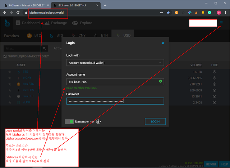Star the ZEPH asset row
Image resolution: width=230 pixels, height=168 pixels.
point(10,102)
